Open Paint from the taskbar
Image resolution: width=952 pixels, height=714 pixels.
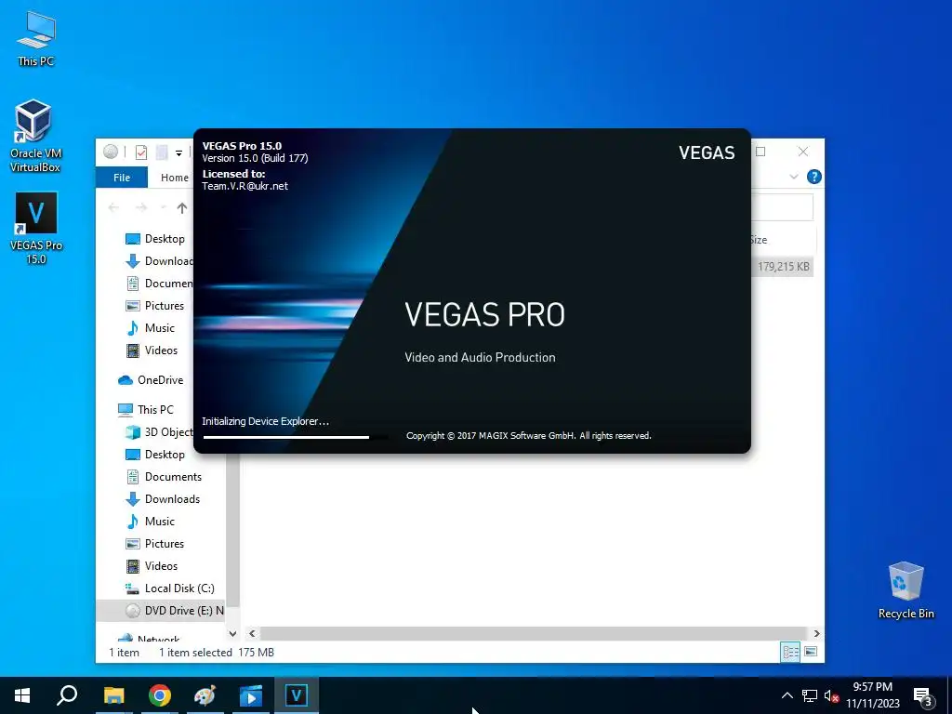point(205,695)
